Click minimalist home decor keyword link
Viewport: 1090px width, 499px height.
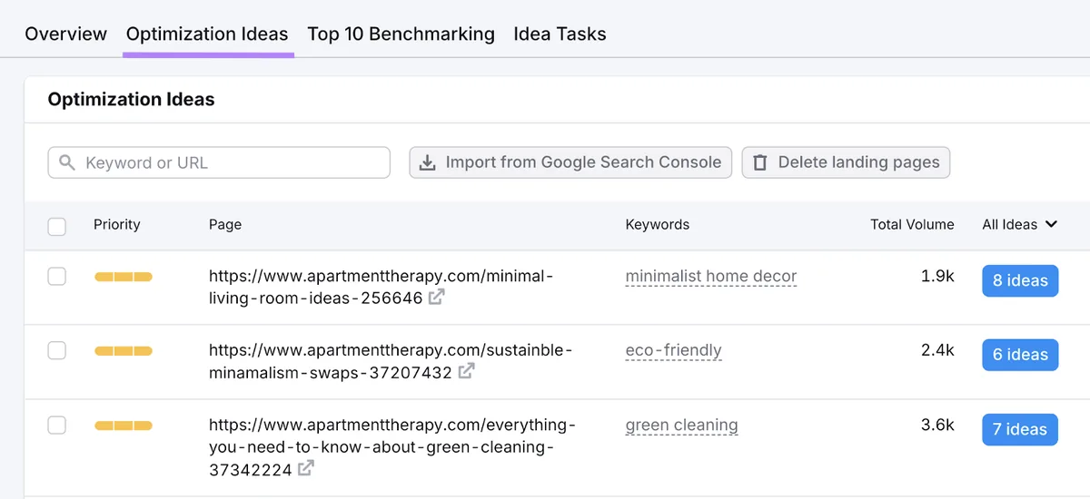coord(711,276)
